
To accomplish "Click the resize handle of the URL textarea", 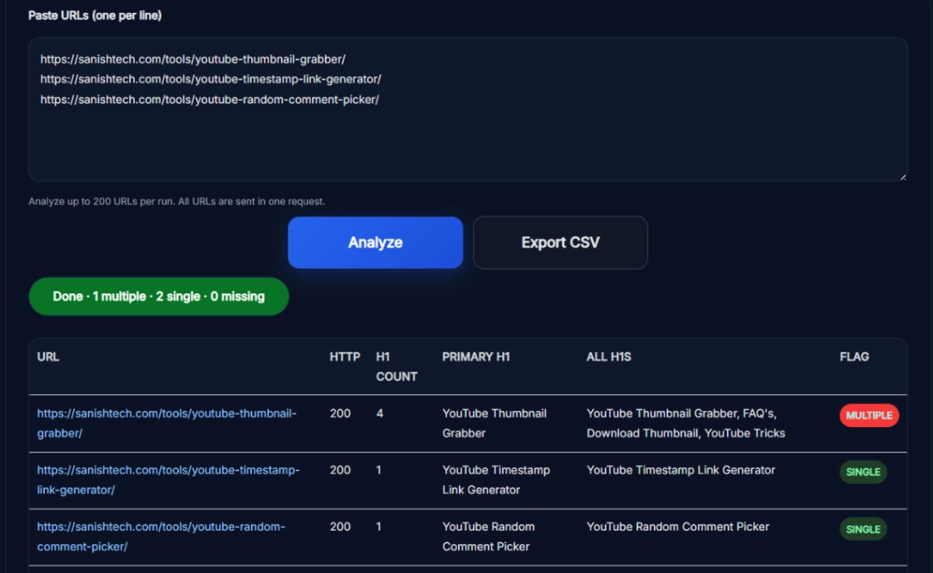I will coord(902,175).
